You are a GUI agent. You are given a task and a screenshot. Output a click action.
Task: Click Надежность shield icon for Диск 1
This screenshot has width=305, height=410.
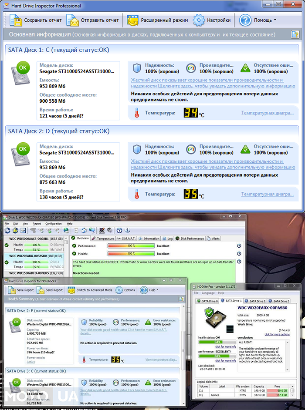point(137,68)
